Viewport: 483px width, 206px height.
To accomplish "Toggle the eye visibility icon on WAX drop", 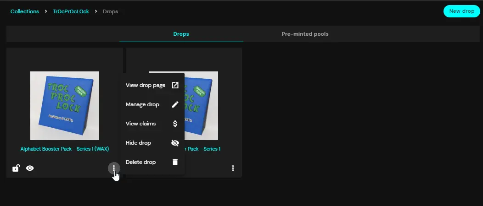I will (30, 168).
